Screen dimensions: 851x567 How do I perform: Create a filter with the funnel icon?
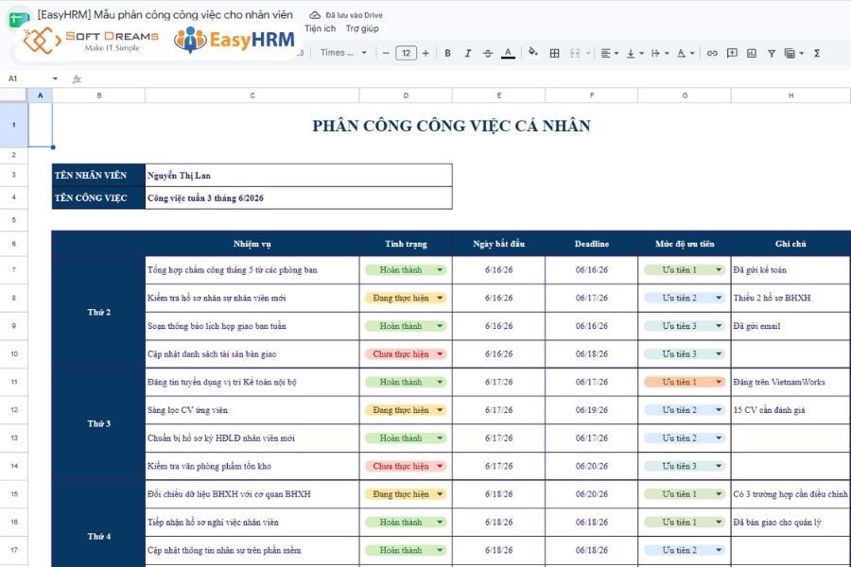(772, 53)
